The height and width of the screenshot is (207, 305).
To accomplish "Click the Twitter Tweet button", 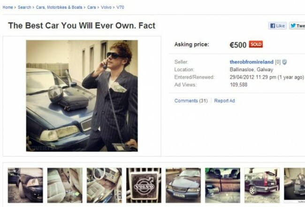I will [297, 26].
